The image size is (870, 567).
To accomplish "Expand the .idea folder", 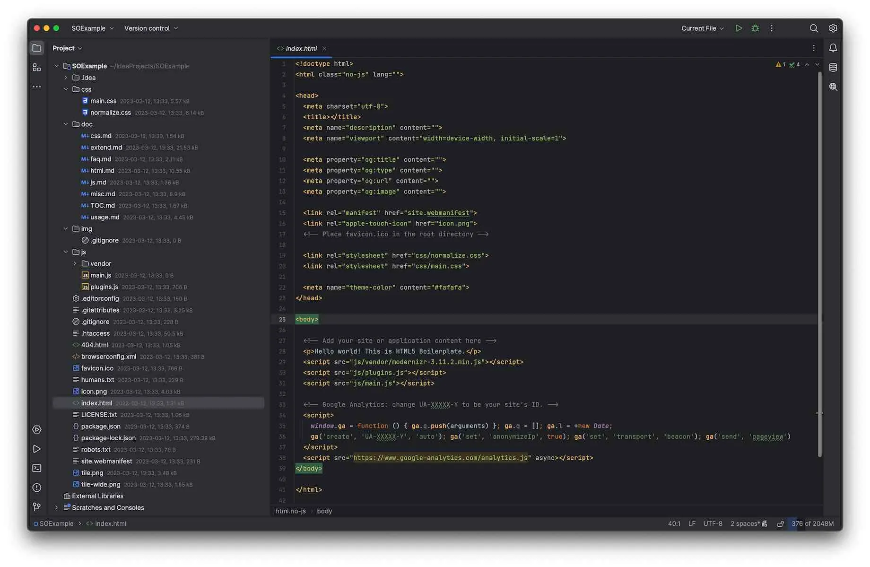I will (x=66, y=78).
